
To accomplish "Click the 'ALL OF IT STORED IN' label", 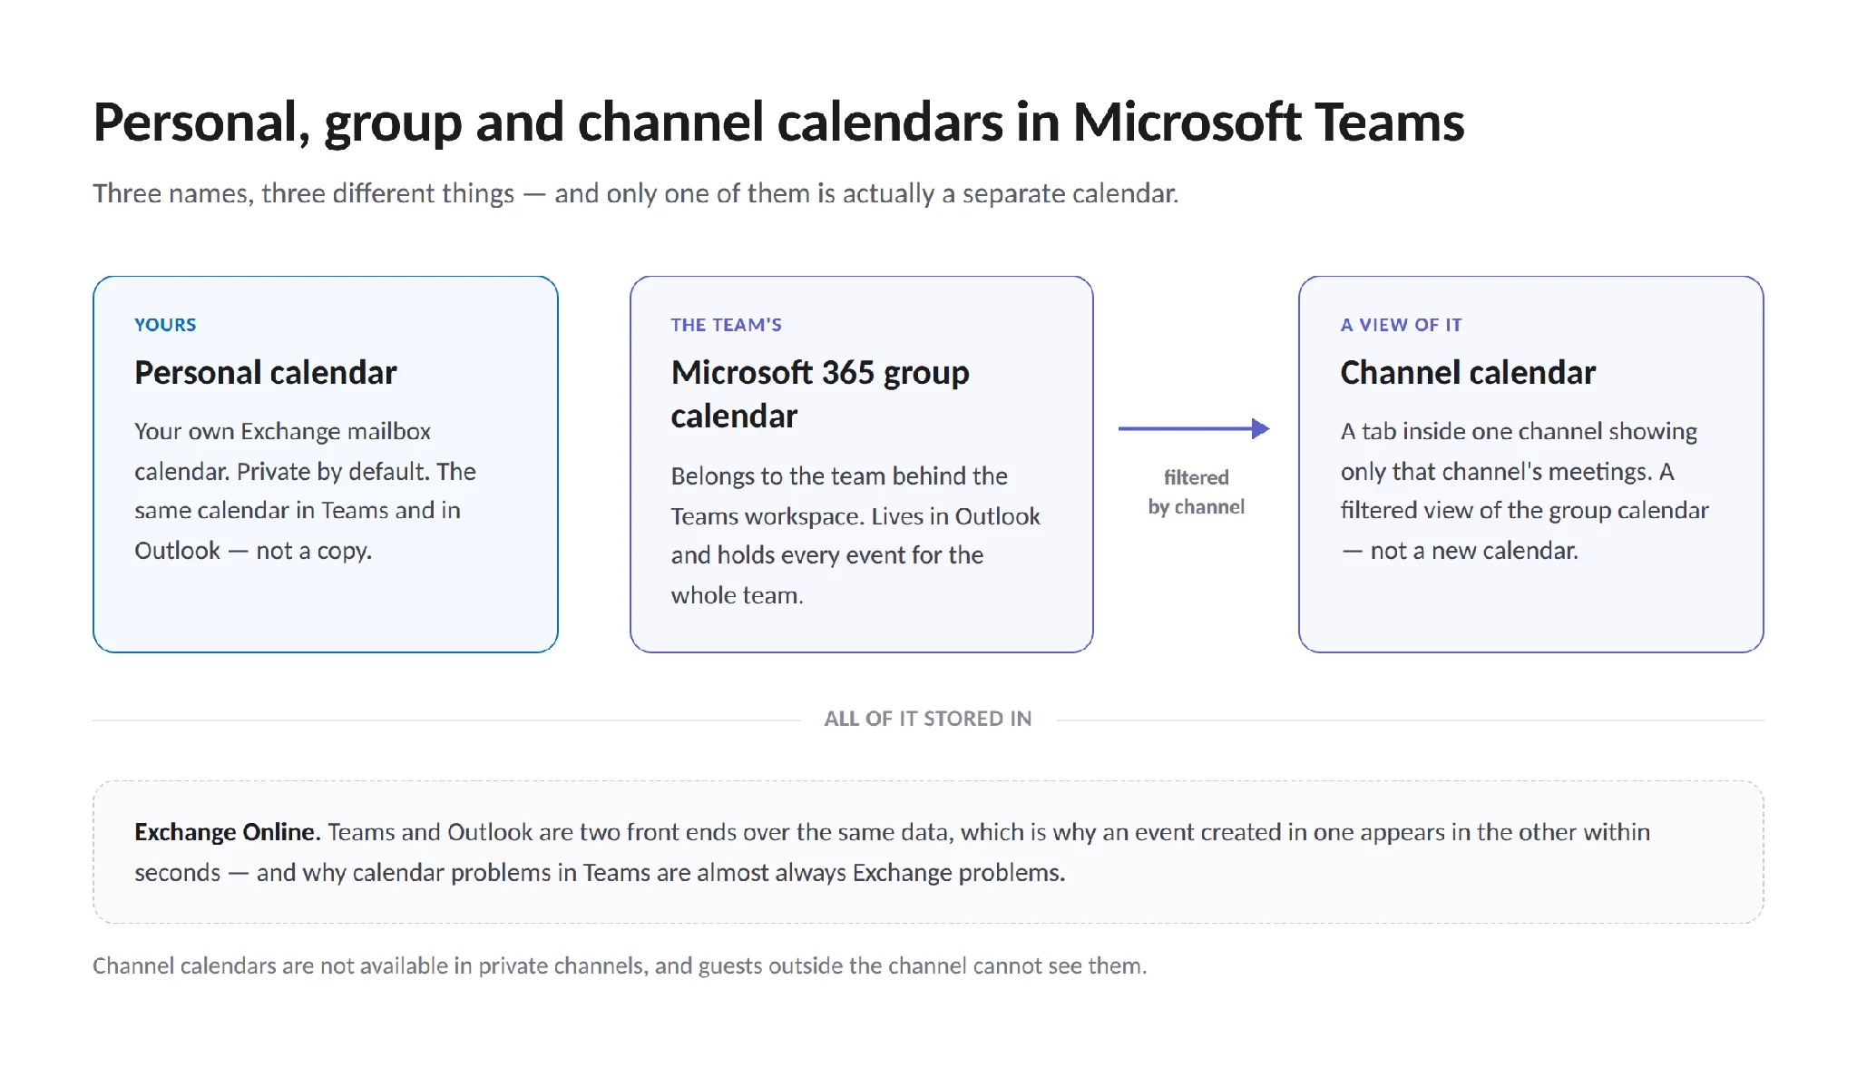I will pos(928,719).
